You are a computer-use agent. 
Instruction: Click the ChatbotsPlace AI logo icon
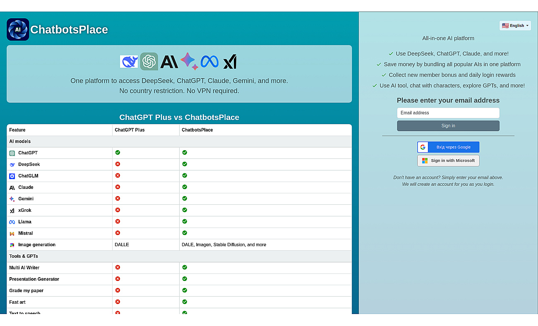(x=18, y=29)
